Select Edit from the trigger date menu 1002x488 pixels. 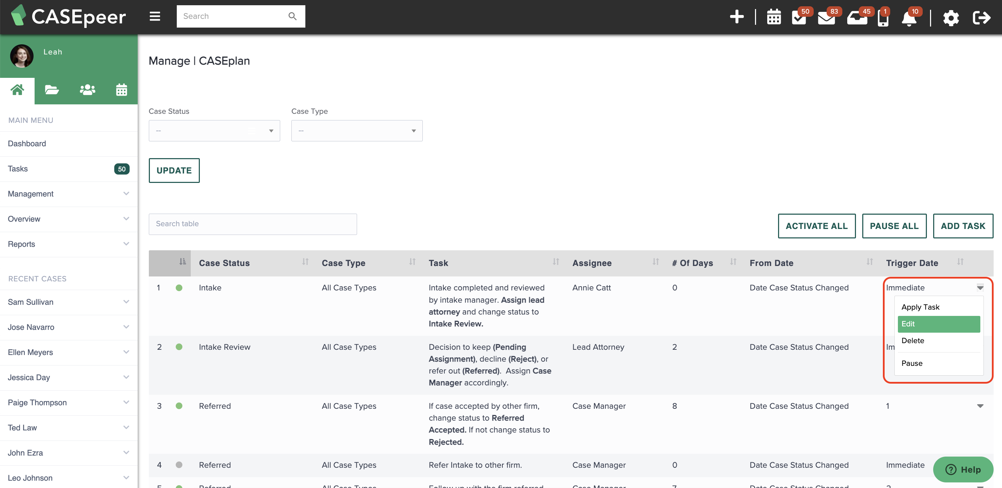[x=939, y=324]
